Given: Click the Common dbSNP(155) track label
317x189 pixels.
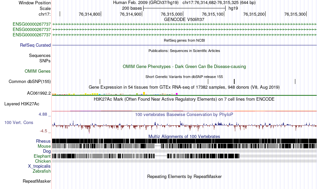Looking at the screenshot, I should click(x=30, y=82).
